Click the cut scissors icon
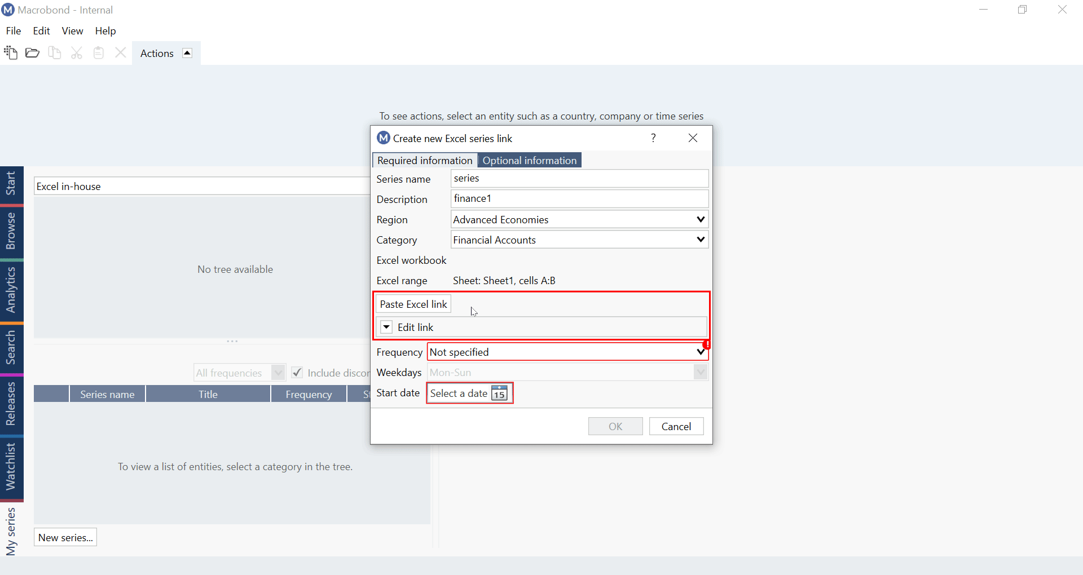This screenshot has height=575, width=1083. 77,53
